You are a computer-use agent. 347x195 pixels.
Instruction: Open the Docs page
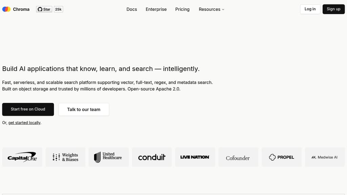coord(131,9)
